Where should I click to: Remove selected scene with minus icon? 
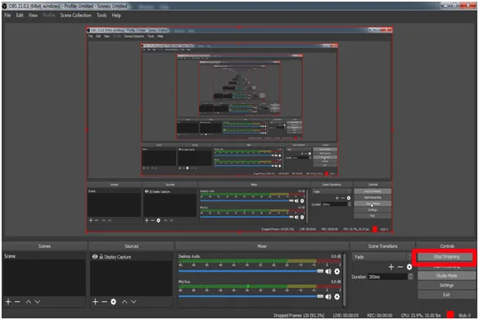coord(17,302)
